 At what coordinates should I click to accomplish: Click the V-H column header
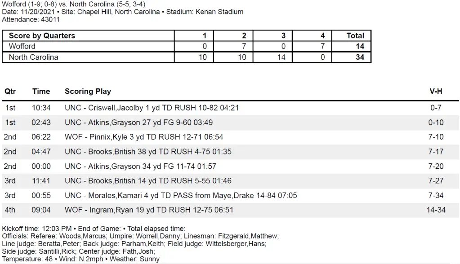(x=436, y=91)
